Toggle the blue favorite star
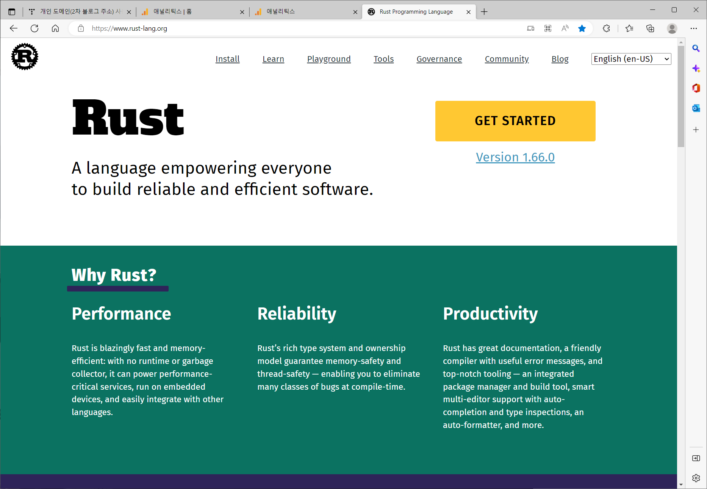This screenshot has height=489, width=707. click(582, 28)
